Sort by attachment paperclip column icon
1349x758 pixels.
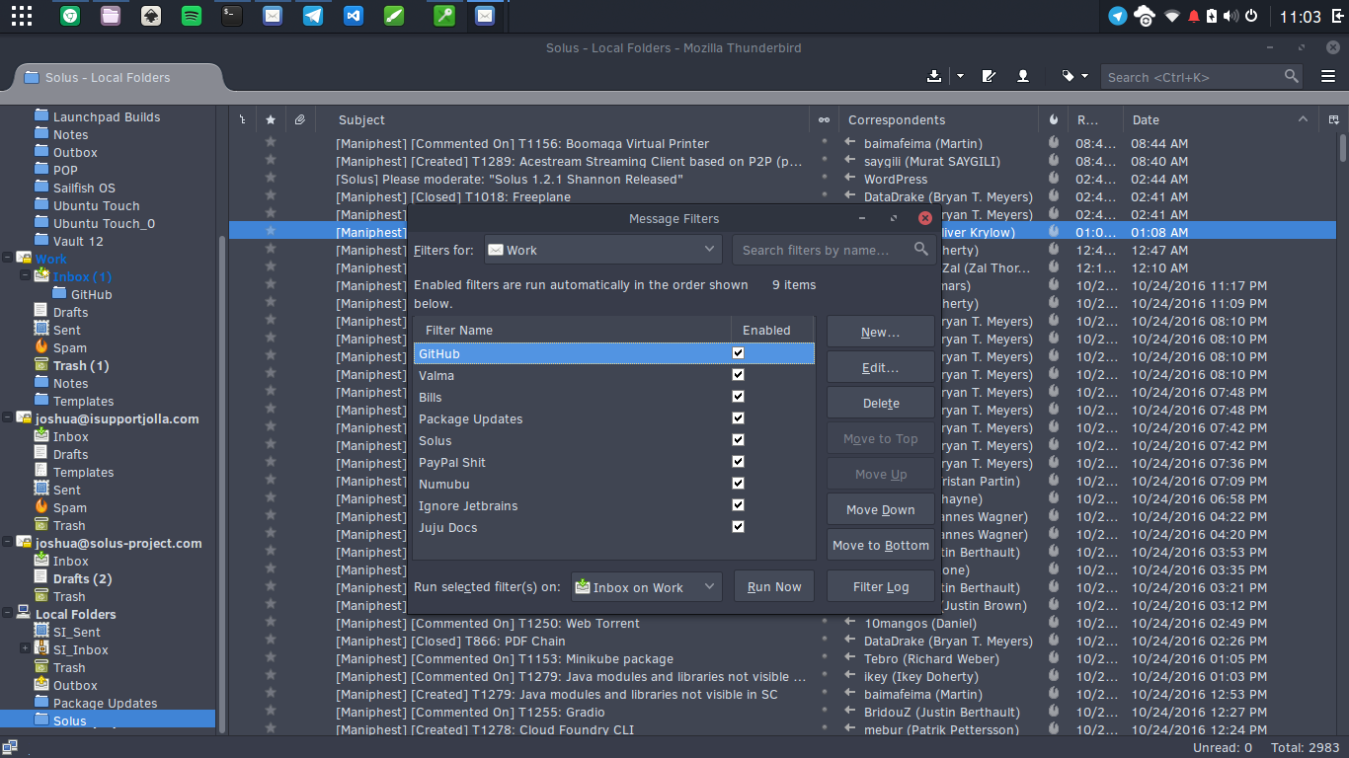[x=299, y=119]
